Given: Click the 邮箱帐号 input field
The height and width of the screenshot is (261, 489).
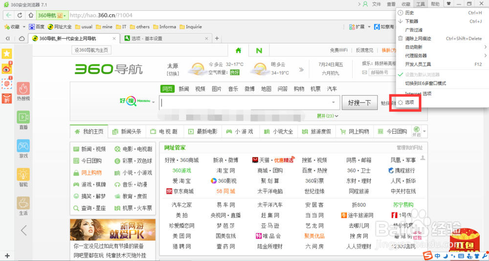Looking at the screenshot, I should pyautogui.click(x=382, y=72).
